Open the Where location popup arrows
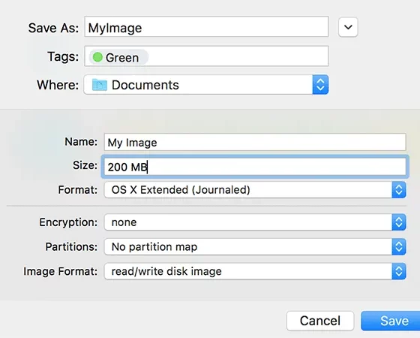Screen dimensions: 420x338 pyautogui.click(x=320, y=85)
